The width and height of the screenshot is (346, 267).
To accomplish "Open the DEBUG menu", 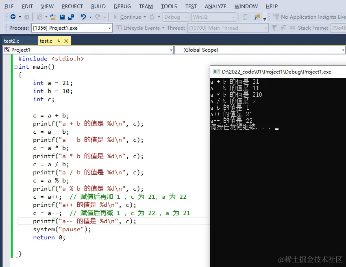I will 122,7.
